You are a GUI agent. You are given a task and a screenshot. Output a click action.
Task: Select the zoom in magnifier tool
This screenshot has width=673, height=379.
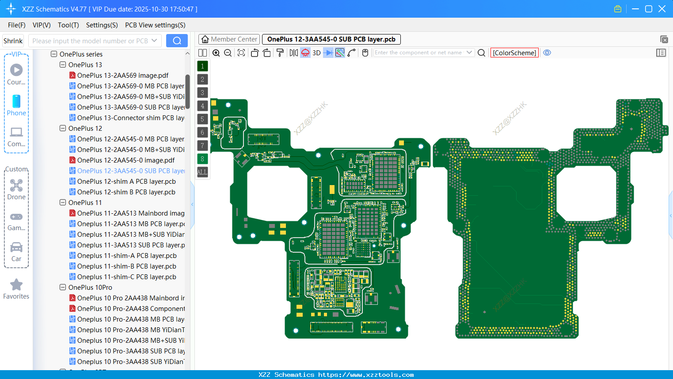coord(216,53)
